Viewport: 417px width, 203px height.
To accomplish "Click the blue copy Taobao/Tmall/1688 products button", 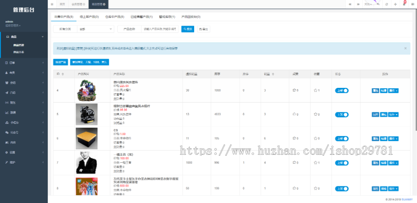I will (89, 62).
